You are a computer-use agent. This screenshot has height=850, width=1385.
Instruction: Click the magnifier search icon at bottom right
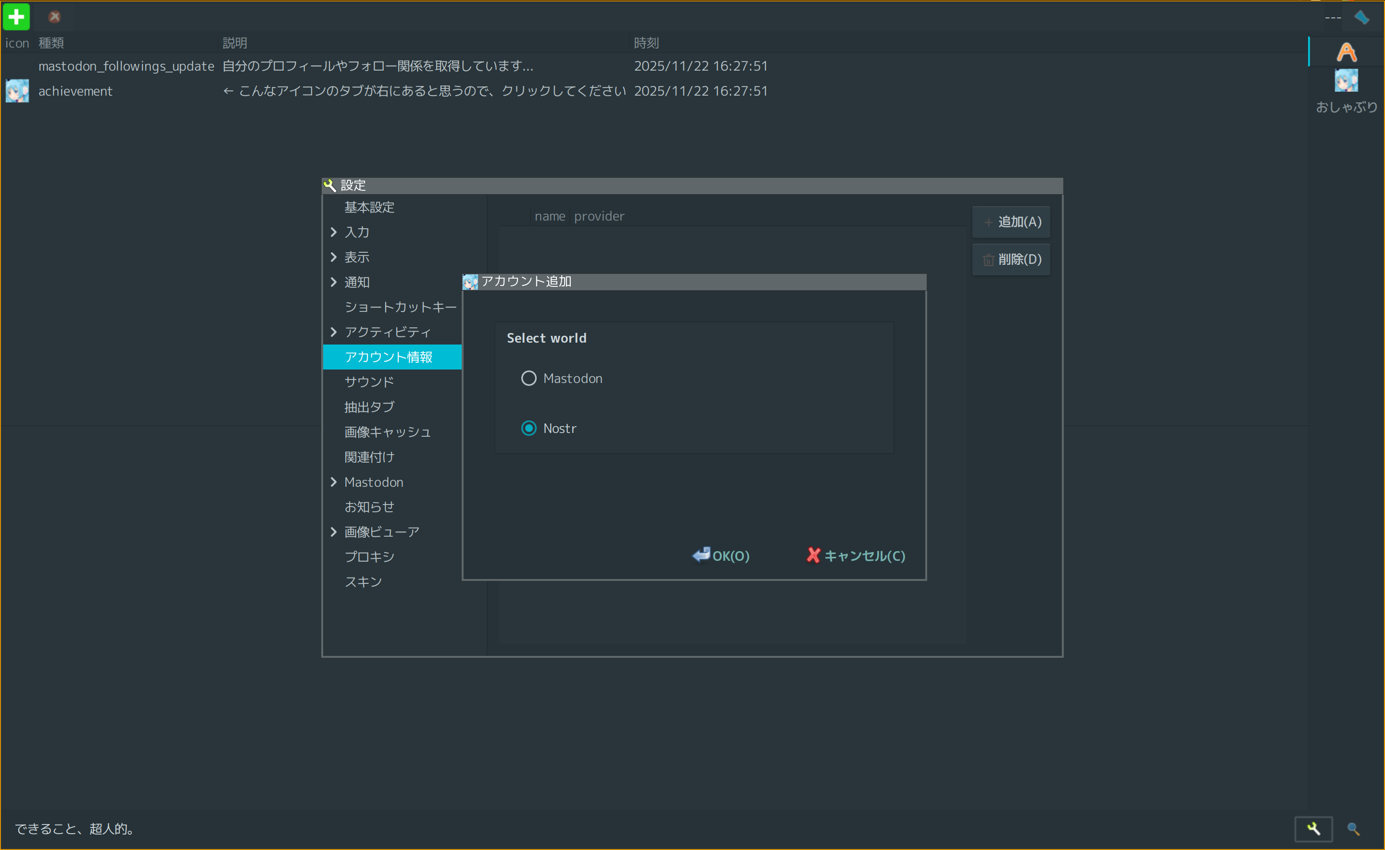click(1353, 829)
